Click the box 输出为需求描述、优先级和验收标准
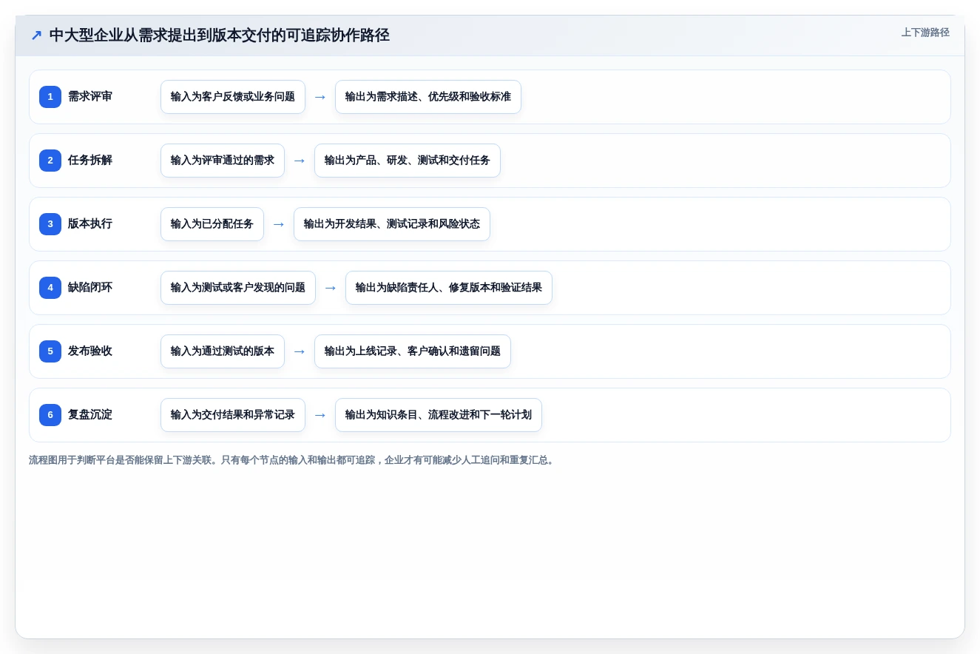 [x=428, y=97]
